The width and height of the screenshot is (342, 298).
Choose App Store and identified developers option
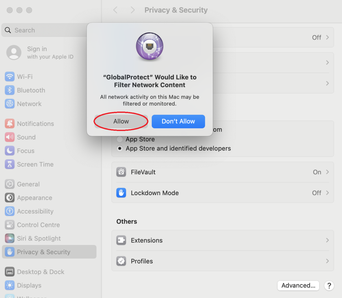pos(120,149)
